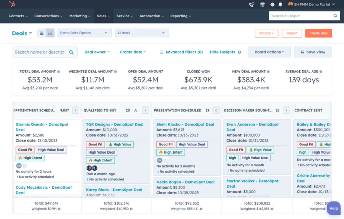Open the Contacts menu

point(18,16)
